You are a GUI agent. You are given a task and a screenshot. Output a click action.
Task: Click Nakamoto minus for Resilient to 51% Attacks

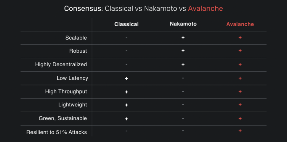click(183, 131)
